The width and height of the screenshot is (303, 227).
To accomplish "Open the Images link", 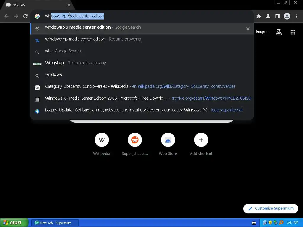I will coord(262,32).
